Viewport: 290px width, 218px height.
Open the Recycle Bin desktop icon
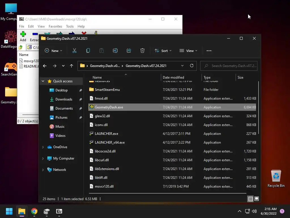[276, 179]
